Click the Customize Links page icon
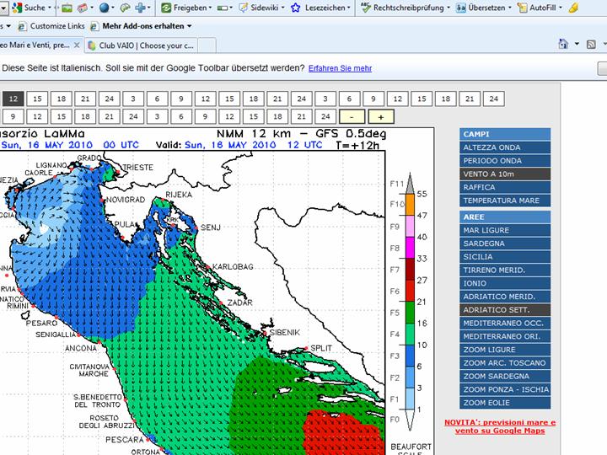Viewport: 607px width, 455px height. coord(23,26)
